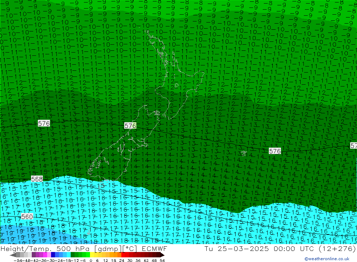Click the date '25-03-2025' text
Viewport: 357px width, 262px height.
pyautogui.click(x=243, y=248)
